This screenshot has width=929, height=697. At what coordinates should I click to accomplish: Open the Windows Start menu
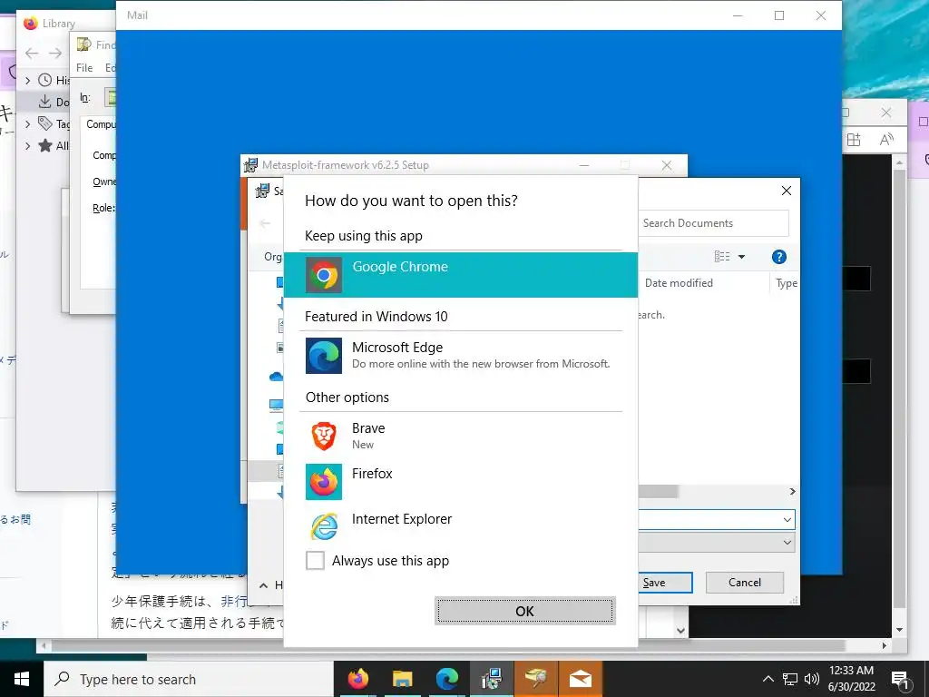(x=22, y=679)
